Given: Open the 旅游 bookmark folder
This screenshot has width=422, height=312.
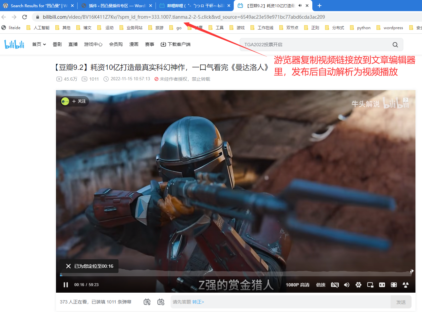Looking at the screenshot, I should [x=156, y=28].
